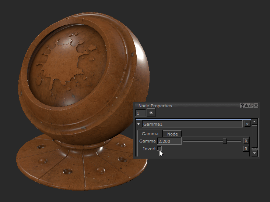Select the Gamma tab
The image size is (270, 202).
tap(150, 134)
